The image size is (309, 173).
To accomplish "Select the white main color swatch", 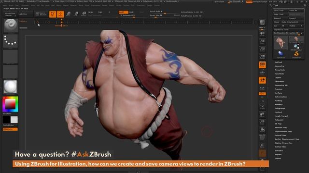I will [14, 120].
